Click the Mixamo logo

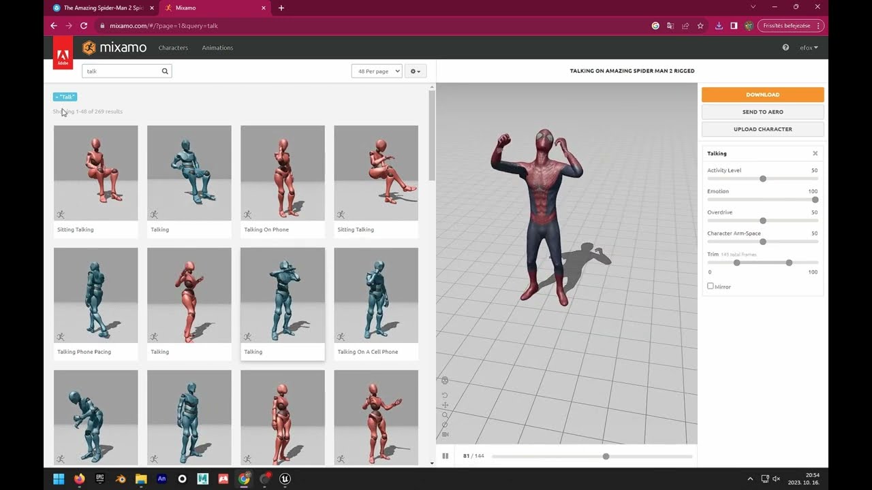coord(114,48)
